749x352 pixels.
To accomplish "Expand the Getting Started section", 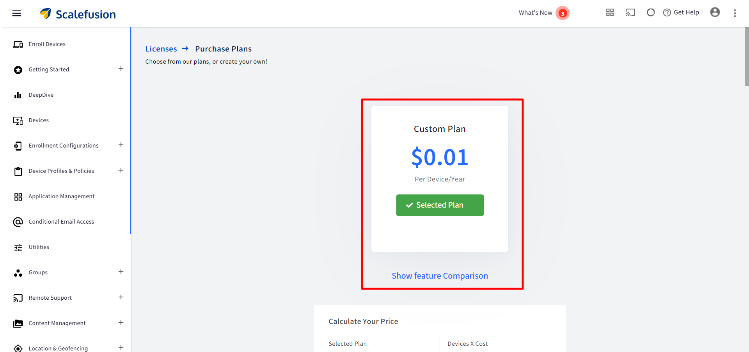I will click(121, 69).
